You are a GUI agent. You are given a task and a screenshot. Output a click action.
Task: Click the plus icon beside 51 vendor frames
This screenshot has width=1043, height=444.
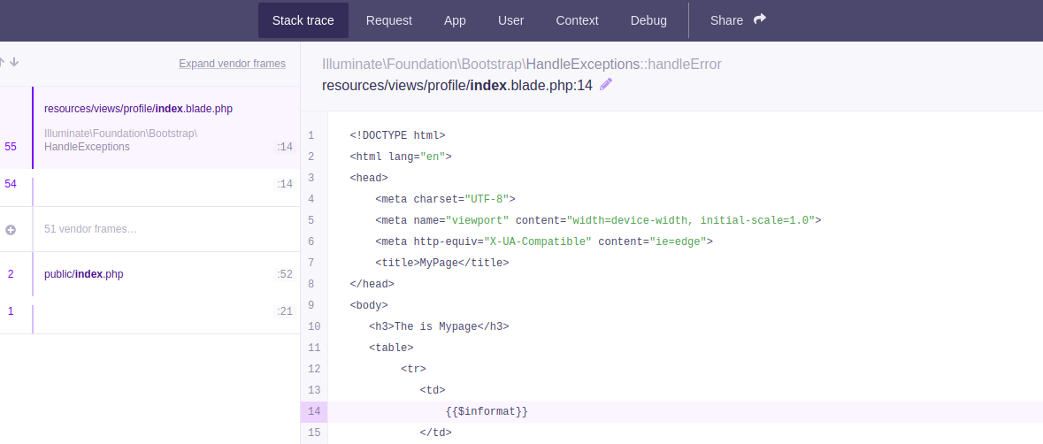point(11,230)
